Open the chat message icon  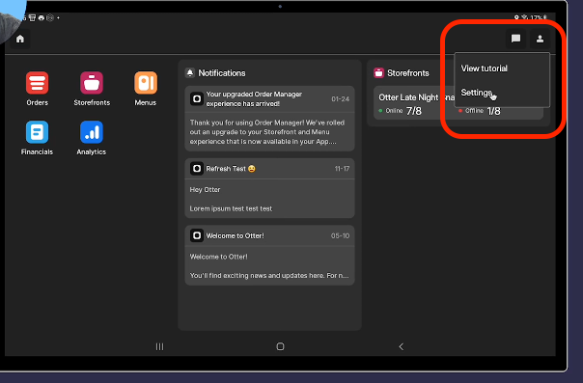pyautogui.click(x=515, y=39)
